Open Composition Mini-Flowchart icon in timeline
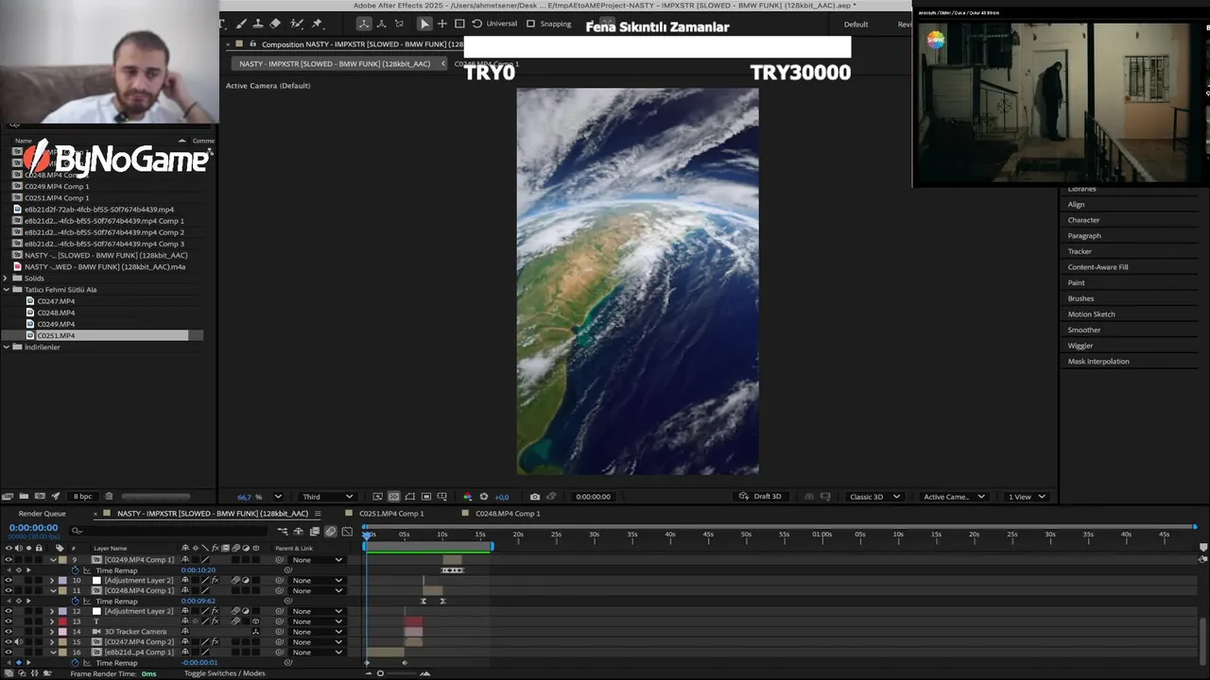1210x680 pixels. tap(283, 532)
